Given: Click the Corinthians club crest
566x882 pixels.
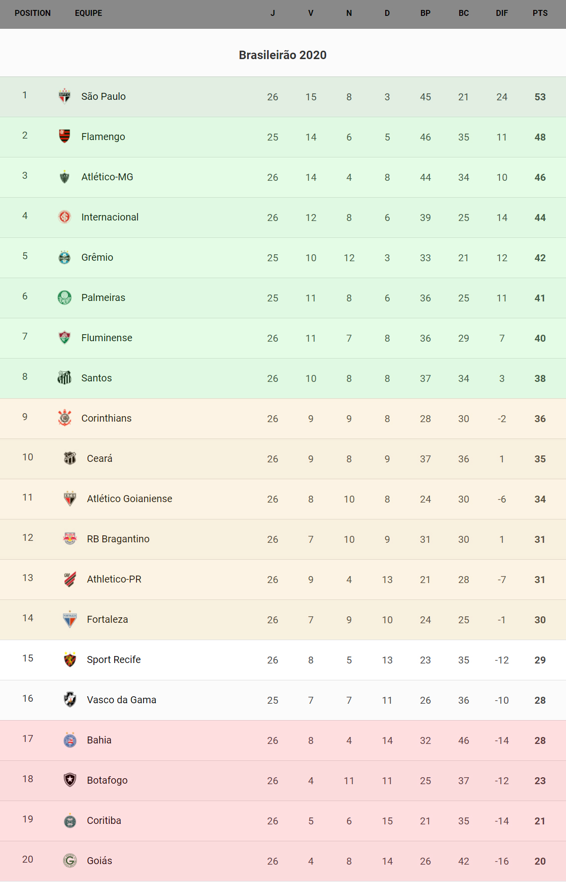Looking at the screenshot, I should [65, 418].
